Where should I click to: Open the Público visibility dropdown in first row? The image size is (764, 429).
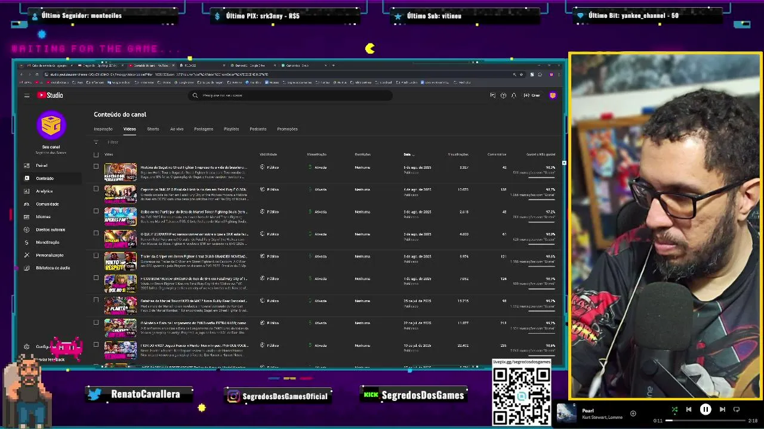click(x=270, y=167)
